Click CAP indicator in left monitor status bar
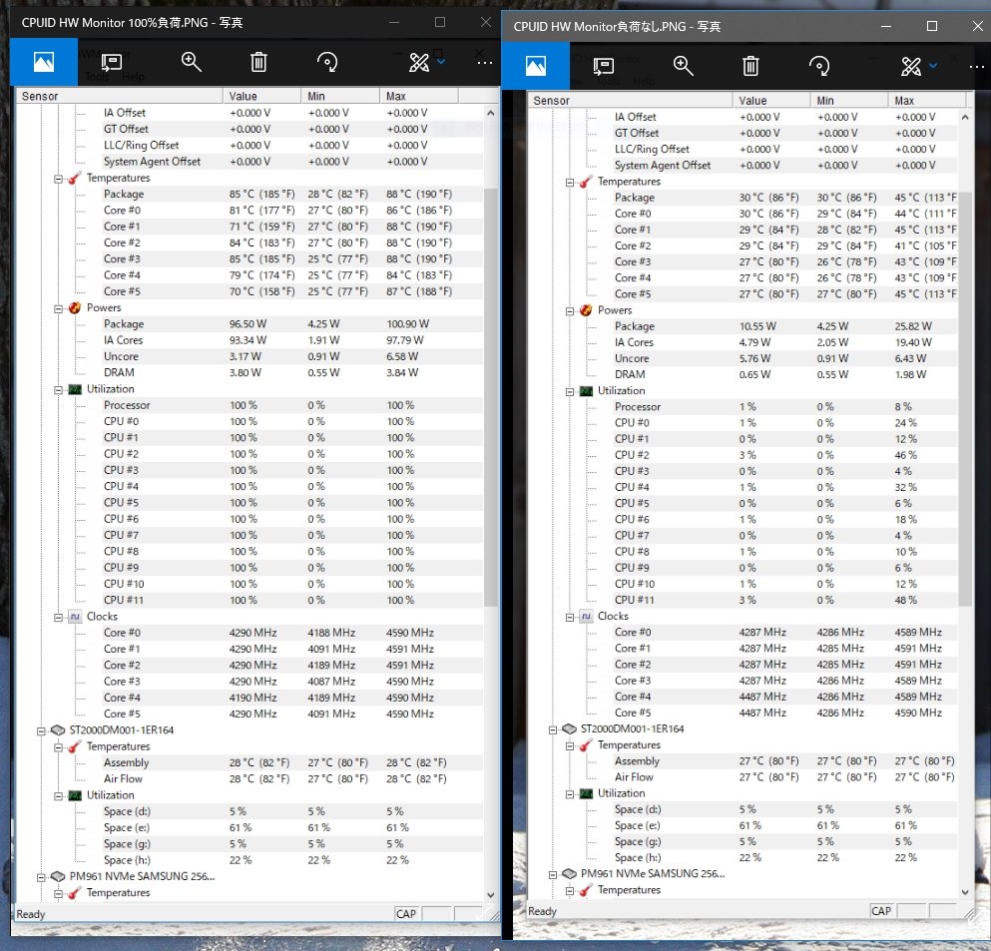This screenshot has height=951, width=991. click(406, 914)
